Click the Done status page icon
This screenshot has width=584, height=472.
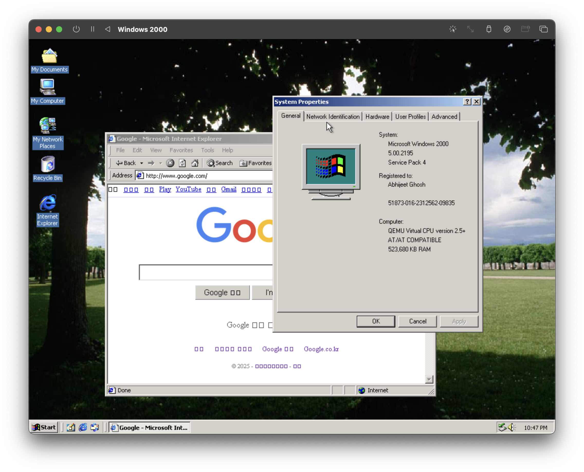112,391
